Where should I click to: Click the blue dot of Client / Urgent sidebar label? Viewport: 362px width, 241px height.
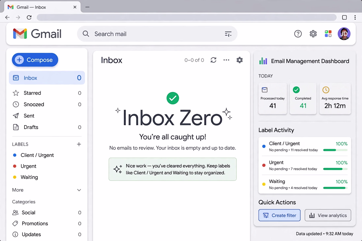(15, 155)
